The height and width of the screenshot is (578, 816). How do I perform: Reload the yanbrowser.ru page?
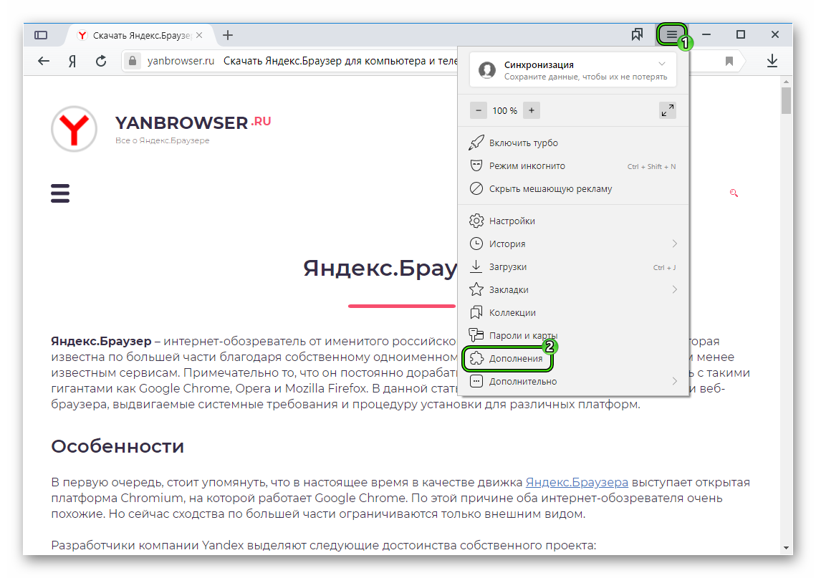click(100, 61)
